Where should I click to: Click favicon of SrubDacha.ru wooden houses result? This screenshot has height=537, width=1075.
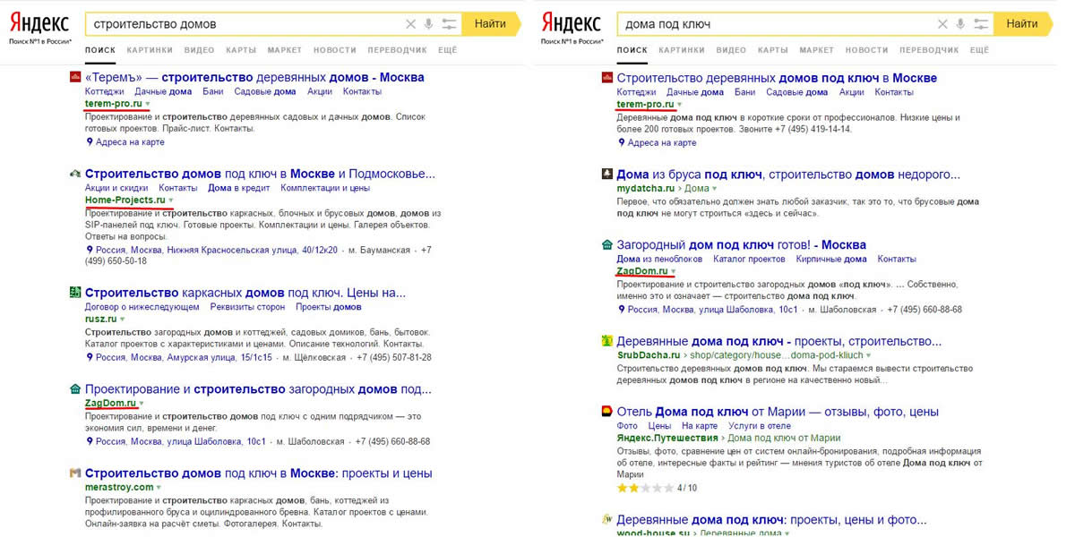[607, 341]
